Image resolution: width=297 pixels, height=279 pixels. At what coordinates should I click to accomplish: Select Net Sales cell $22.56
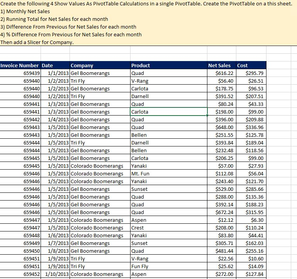(x=222, y=259)
